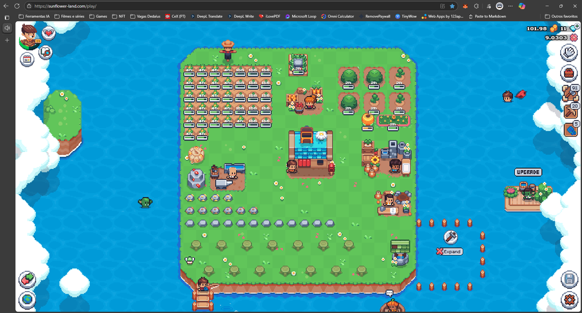Open the Vagas Dedalus bookmarks folder
The image size is (582, 313).
145,16
